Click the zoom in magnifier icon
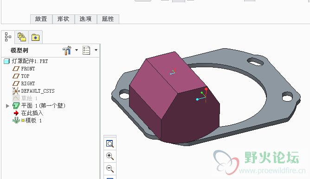The height and width of the screenshot is (179, 310). click(x=110, y=156)
